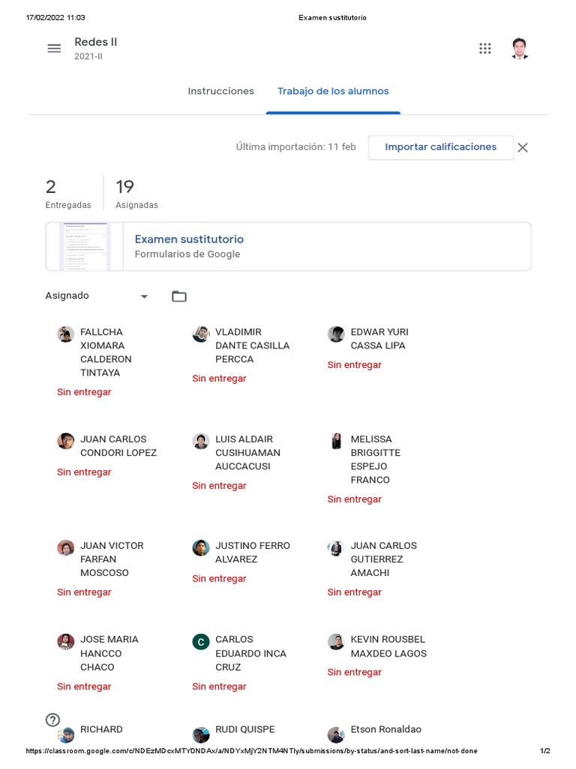Open the Google apps grid
This screenshot has width=576, height=769.
pos(485,48)
